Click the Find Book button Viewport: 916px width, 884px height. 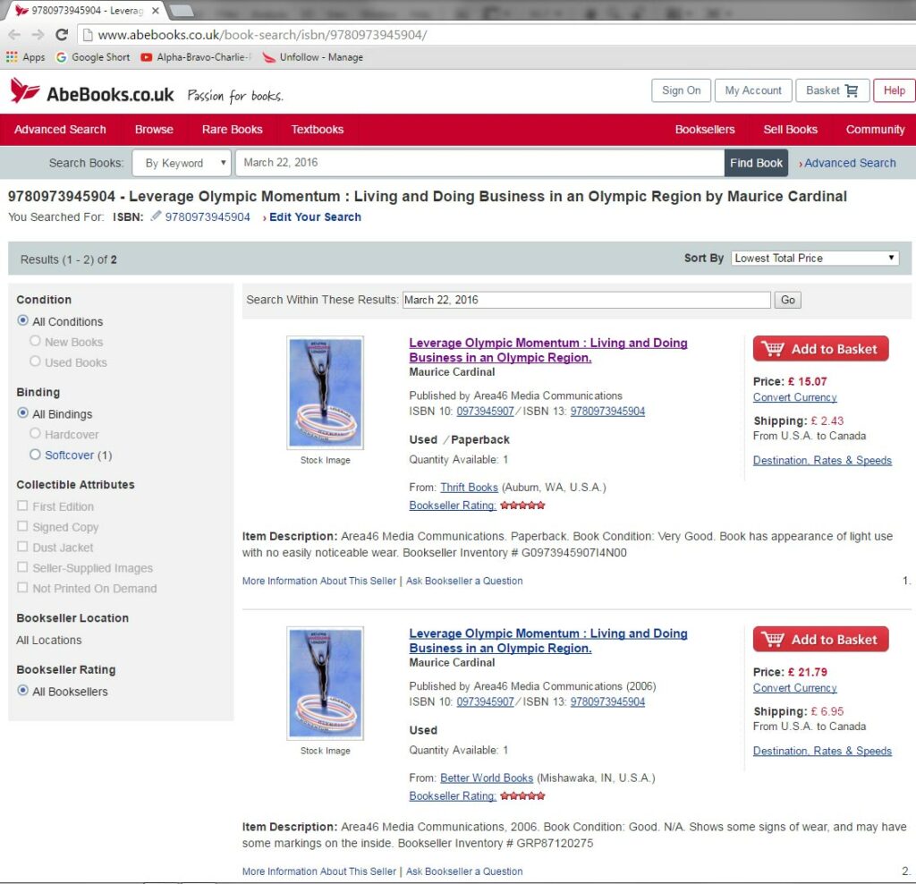(x=756, y=163)
